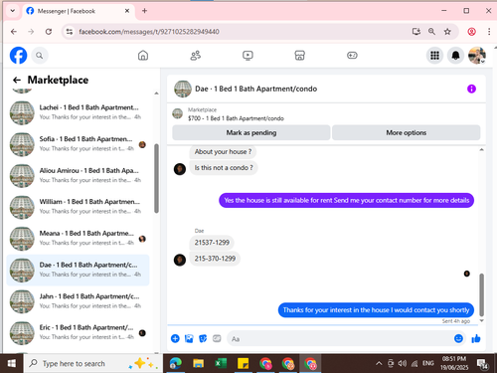
Task: Open File Explorer from taskbar
Action: click(198, 363)
